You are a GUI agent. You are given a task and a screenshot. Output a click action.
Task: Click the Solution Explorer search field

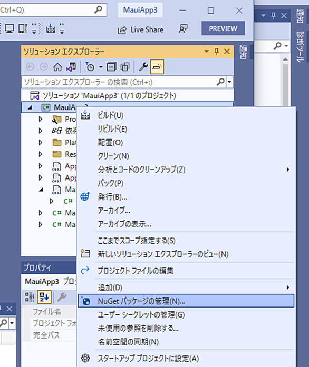pyautogui.click(x=123, y=82)
